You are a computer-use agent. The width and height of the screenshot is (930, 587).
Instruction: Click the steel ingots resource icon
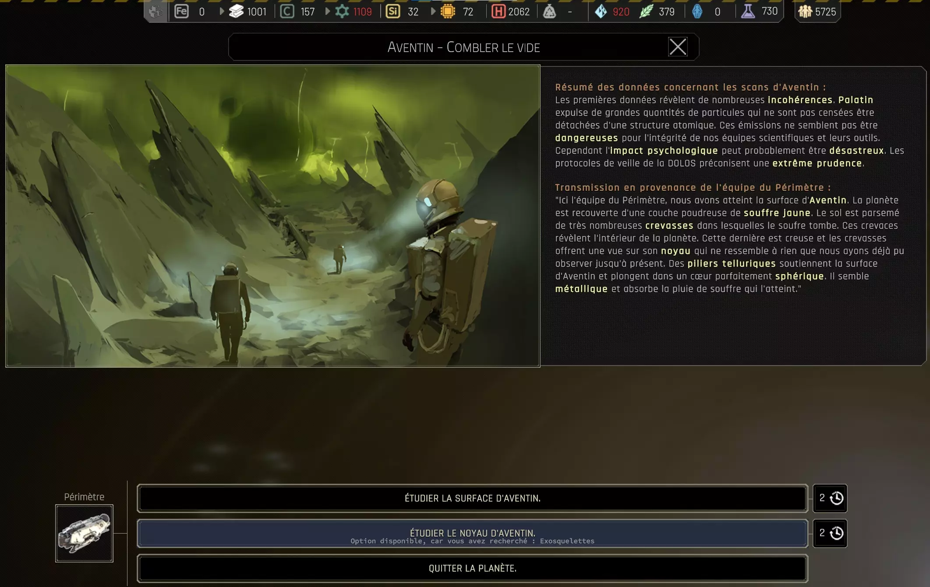tap(236, 11)
